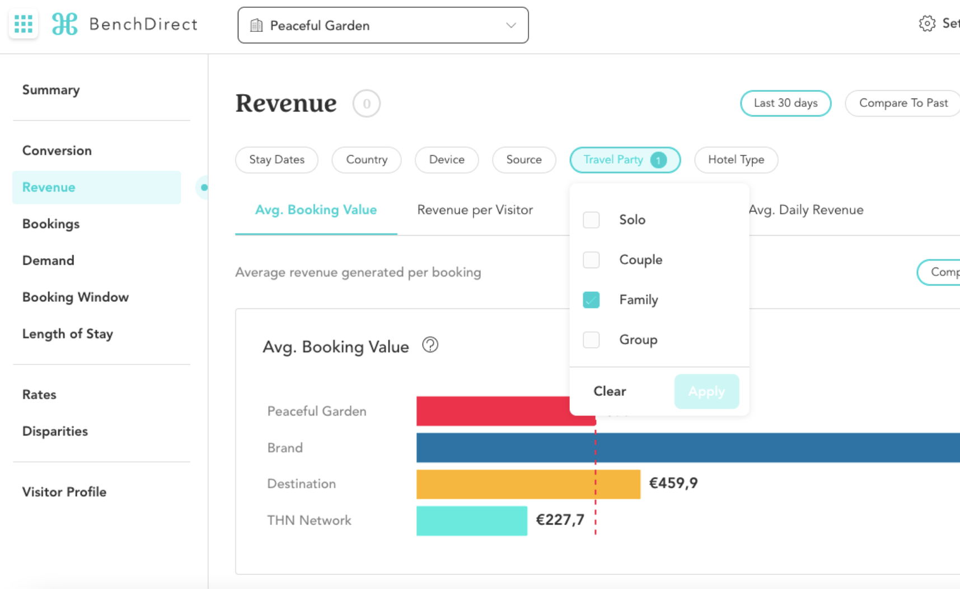
Task: Select Bookings in the sidebar
Action: click(x=50, y=224)
